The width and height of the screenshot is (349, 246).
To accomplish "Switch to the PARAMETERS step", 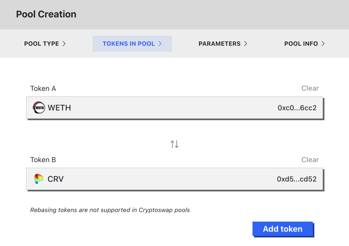I will [x=219, y=44].
